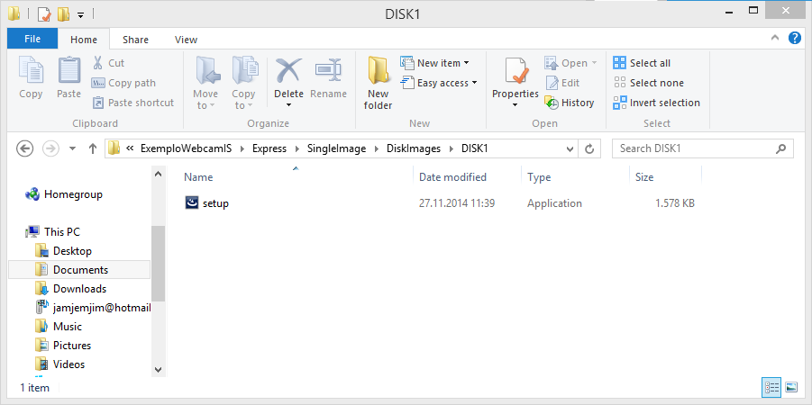Viewport: 812px width, 405px height.
Task: Click Select none
Action: (x=648, y=83)
